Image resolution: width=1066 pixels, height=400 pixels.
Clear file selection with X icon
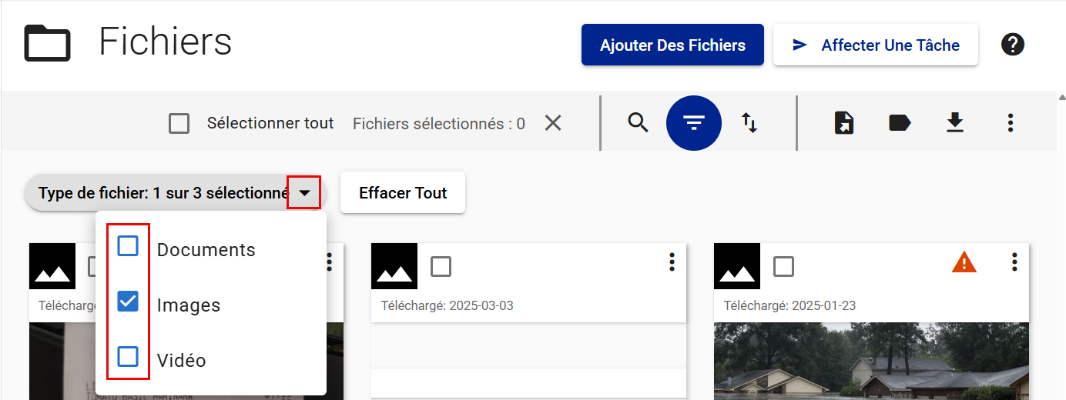tap(553, 123)
